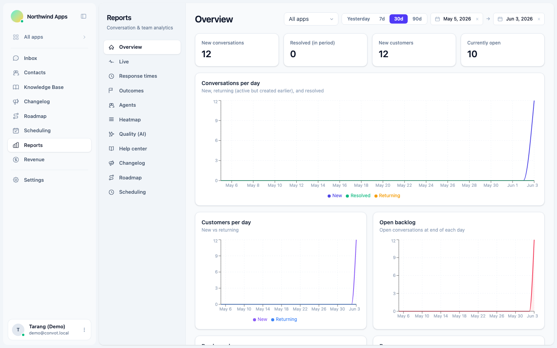Click the New customers stat card
The width and height of the screenshot is (557, 348).
414,50
